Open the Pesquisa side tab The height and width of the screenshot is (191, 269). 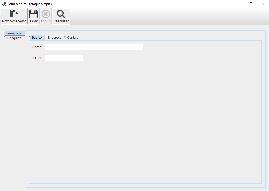14,38
